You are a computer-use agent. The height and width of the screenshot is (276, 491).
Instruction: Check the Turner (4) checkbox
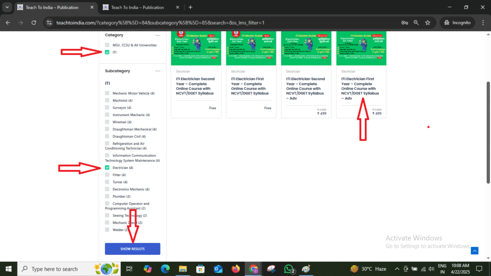click(x=107, y=182)
